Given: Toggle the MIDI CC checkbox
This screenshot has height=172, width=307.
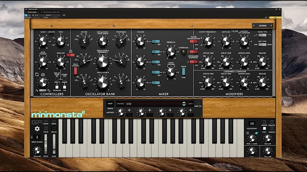Looking at the screenshot, I should (198, 103).
